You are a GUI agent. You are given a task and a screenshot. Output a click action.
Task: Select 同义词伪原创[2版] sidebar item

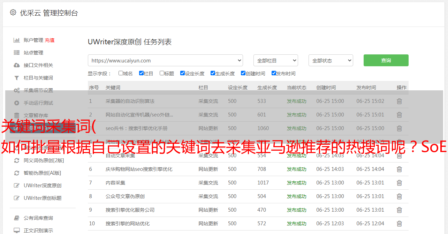tap(44, 160)
